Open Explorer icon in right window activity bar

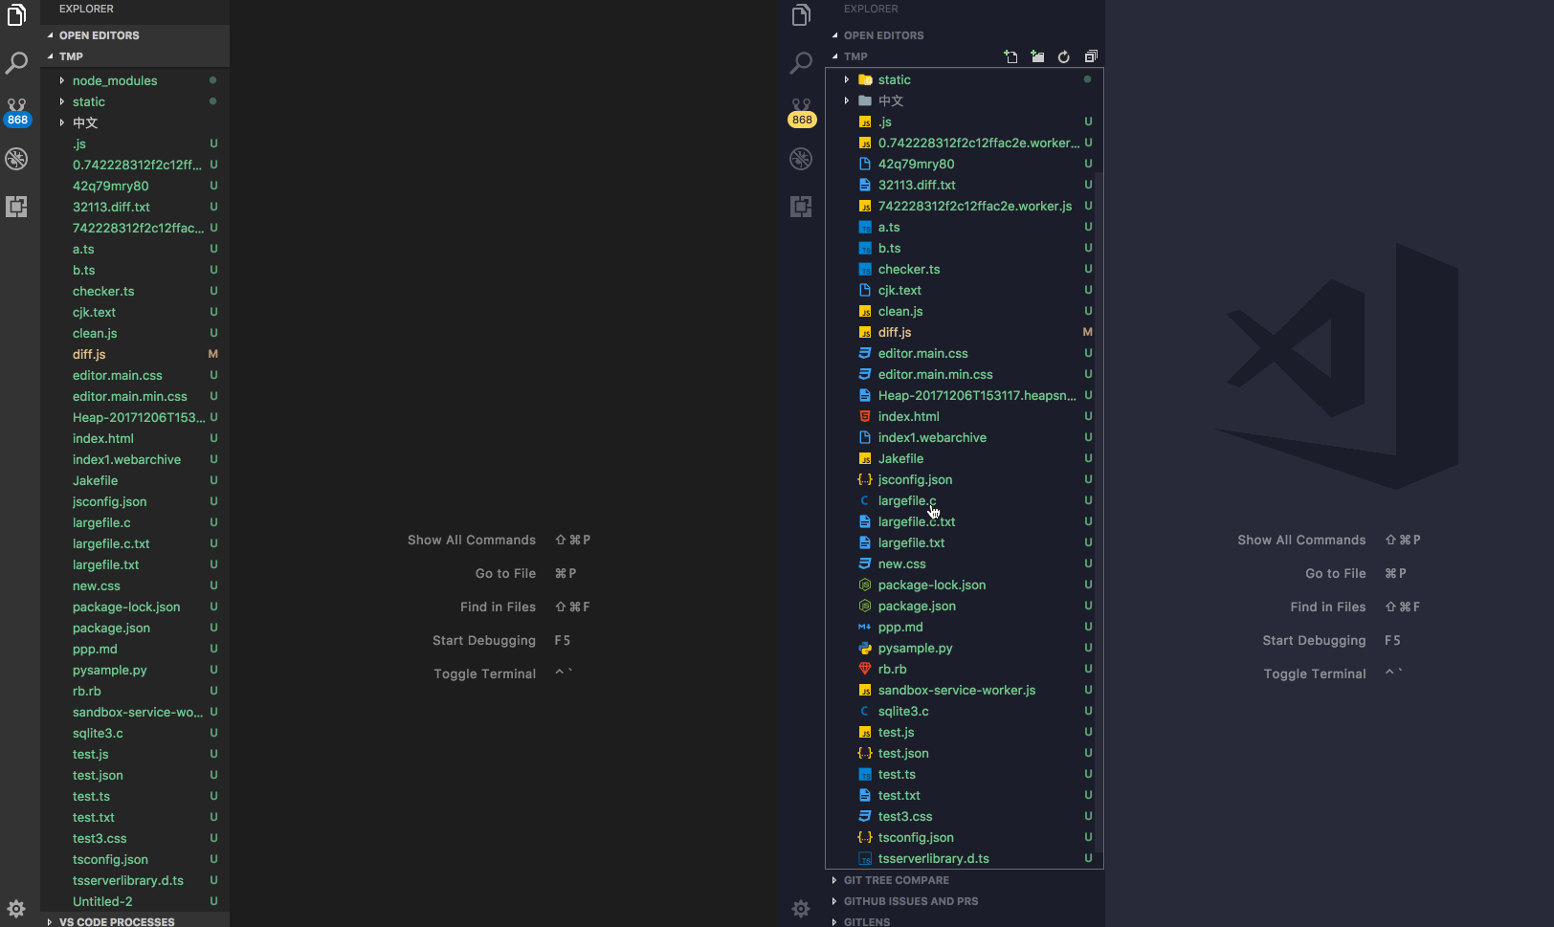tap(801, 15)
